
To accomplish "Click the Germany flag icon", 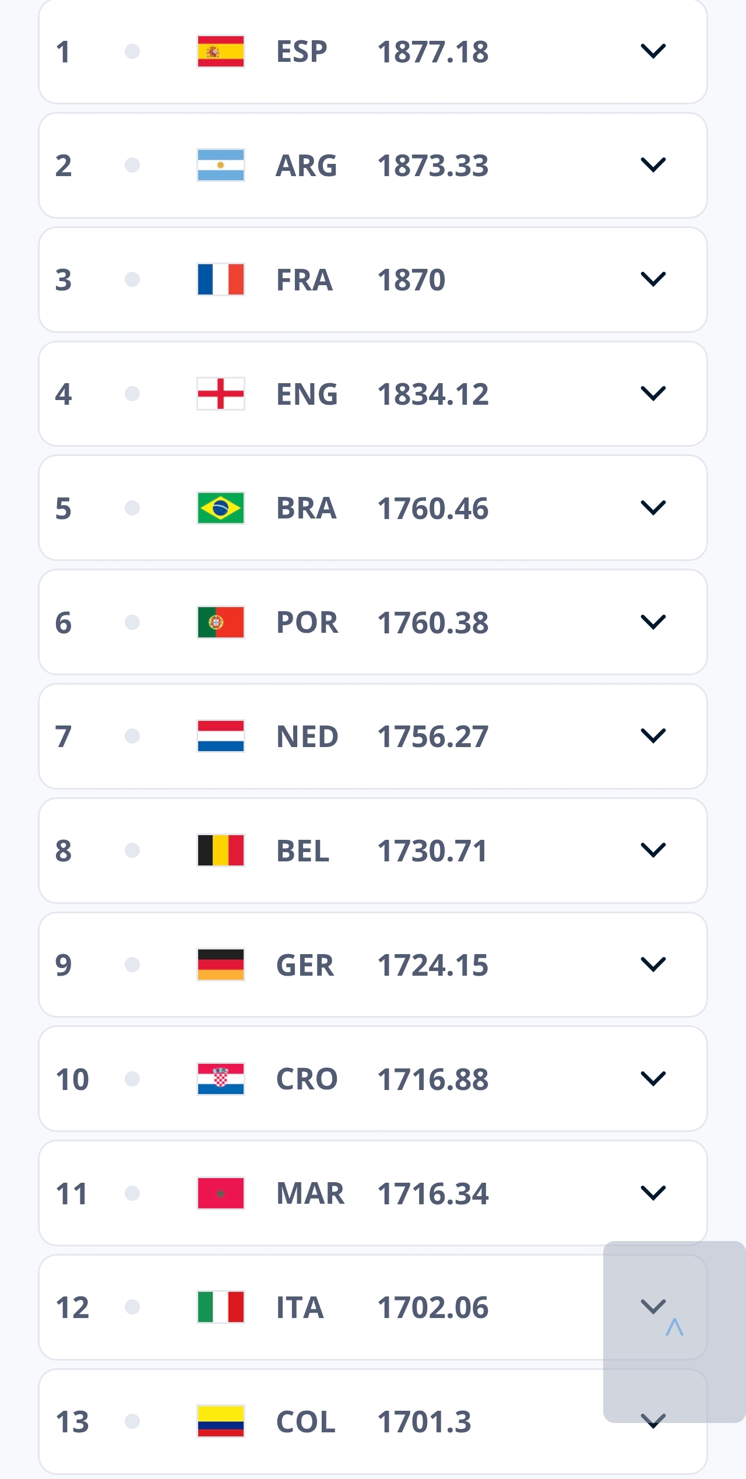I will (220, 964).
